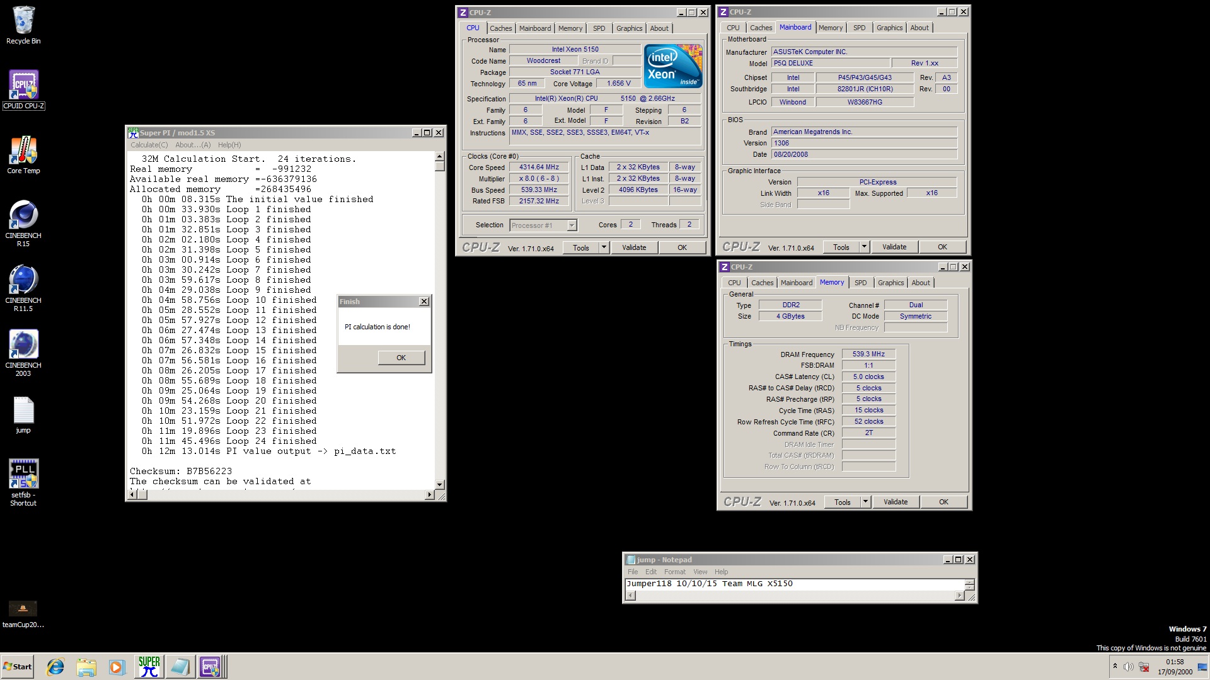Image resolution: width=1210 pixels, height=680 pixels.
Task: Click the Notepad title bar icon
Action: [631, 560]
